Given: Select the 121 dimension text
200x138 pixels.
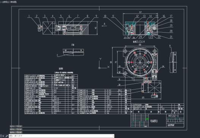Looking at the screenshot, I should [x=143, y=97].
